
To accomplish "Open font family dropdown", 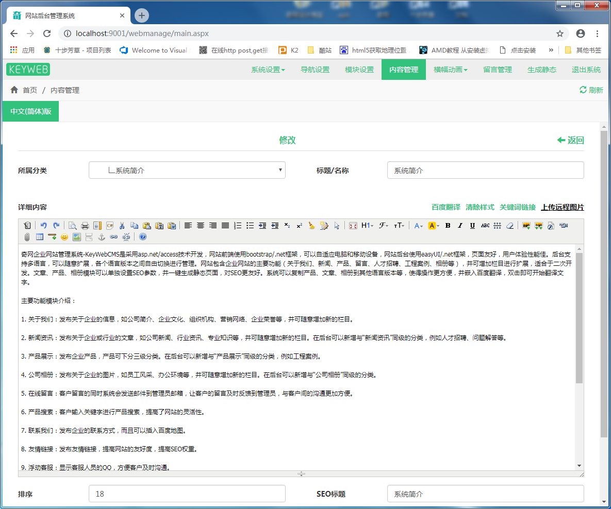I will pos(384,226).
